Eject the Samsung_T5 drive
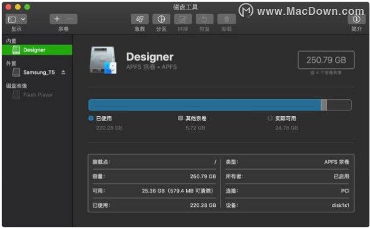370x229 pixels. tap(63, 72)
